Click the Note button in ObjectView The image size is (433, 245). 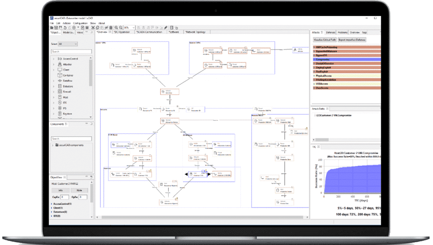point(79,190)
